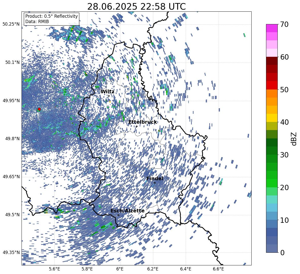Viewport: 300px width, 274px height.
Task: Click the olive colorbar segment below 40
Action: pos(272,126)
